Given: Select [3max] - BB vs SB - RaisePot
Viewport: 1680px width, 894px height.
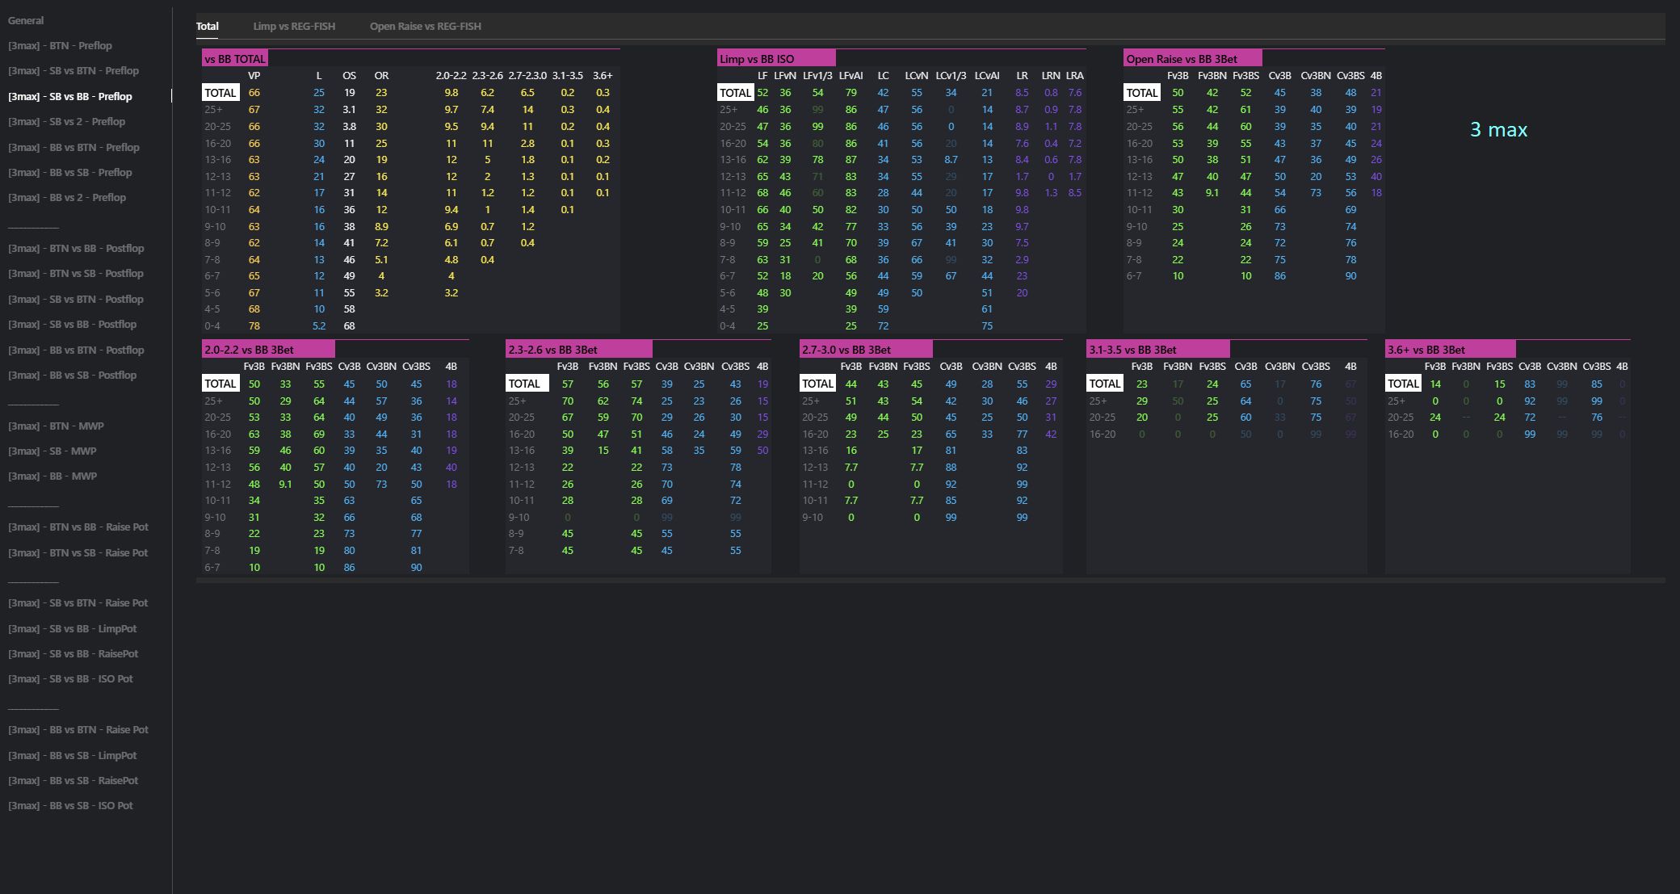Looking at the screenshot, I should (73, 781).
